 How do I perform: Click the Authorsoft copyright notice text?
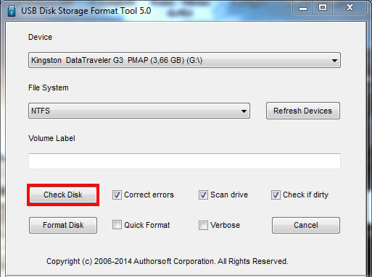point(168,261)
